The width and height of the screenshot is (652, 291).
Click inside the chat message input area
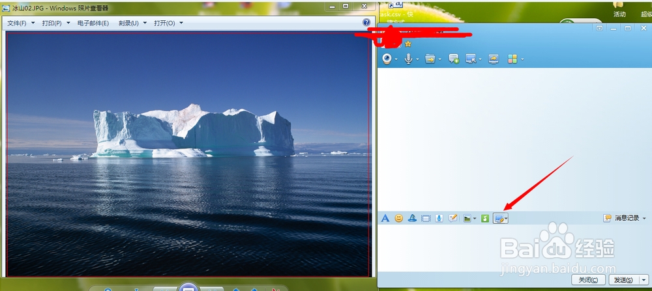pyautogui.click(x=514, y=248)
